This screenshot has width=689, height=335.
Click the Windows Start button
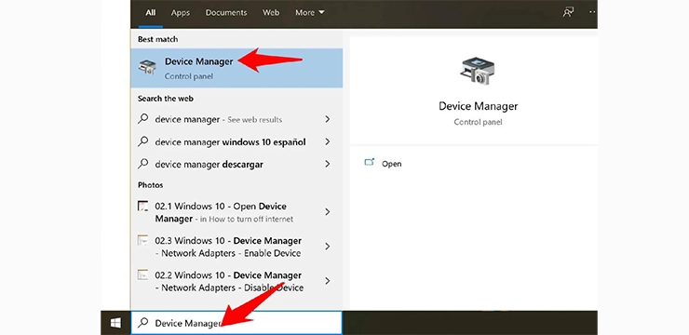pyautogui.click(x=115, y=323)
